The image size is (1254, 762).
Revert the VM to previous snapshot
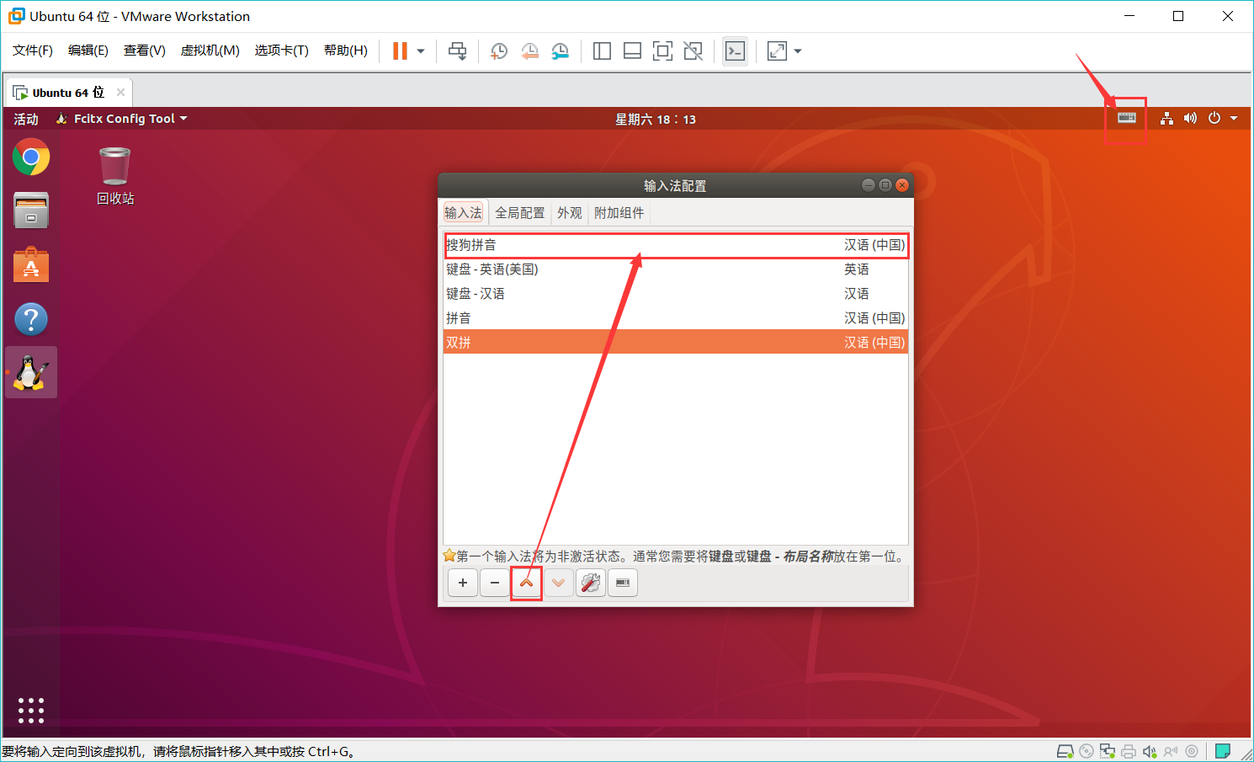click(529, 51)
